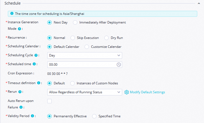Open the Rerun policy dropdown
Viewport: 204px width, 123px height.
85,92
